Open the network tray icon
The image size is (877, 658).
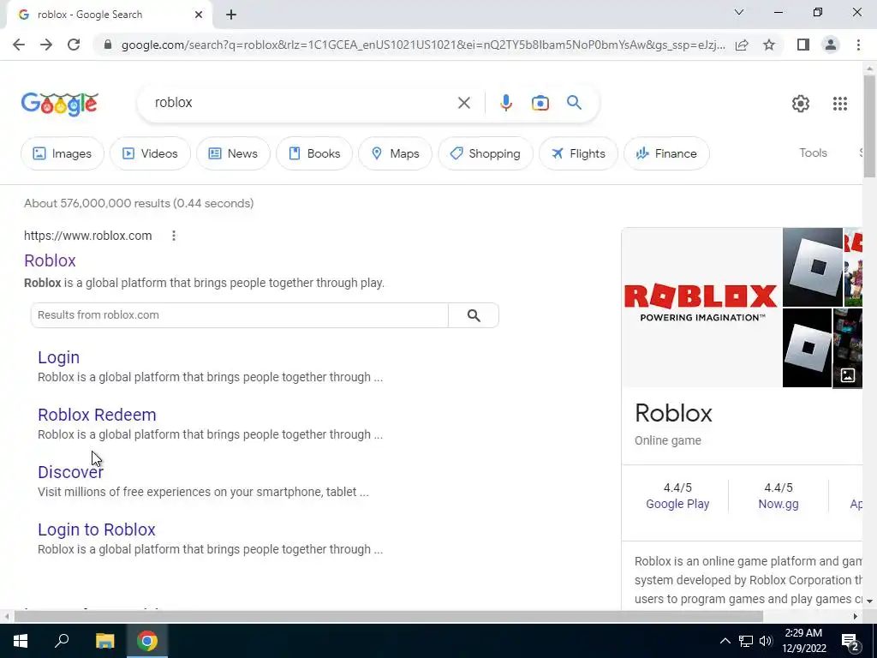pyautogui.click(x=746, y=641)
